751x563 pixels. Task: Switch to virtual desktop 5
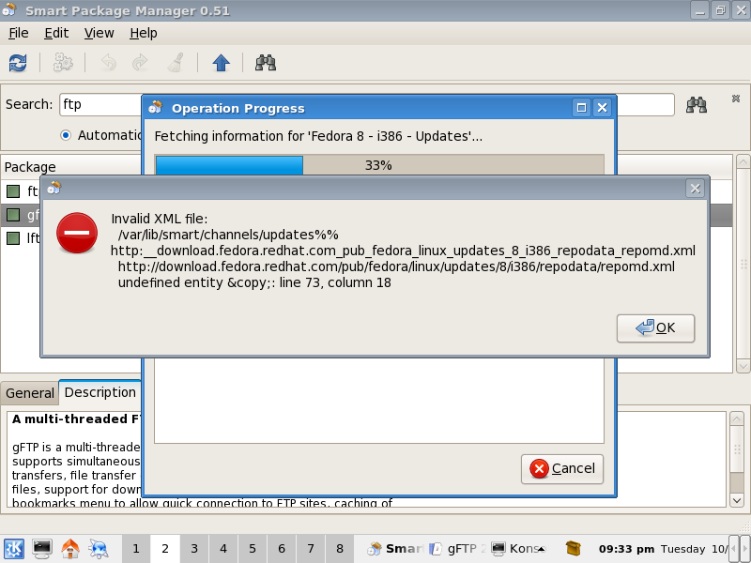point(253,549)
